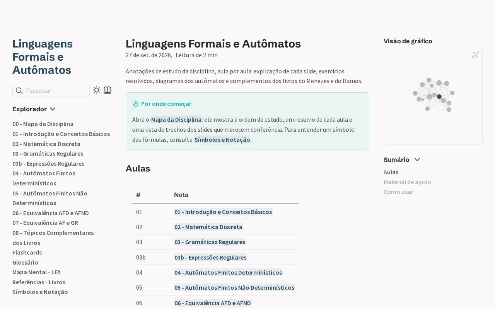Open 01 - Introdução e Conceitos Básicos in explorer
Screen dimensions: 495x309
[x=61, y=134]
